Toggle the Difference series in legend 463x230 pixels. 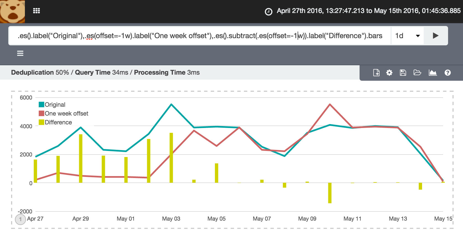coord(58,122)
